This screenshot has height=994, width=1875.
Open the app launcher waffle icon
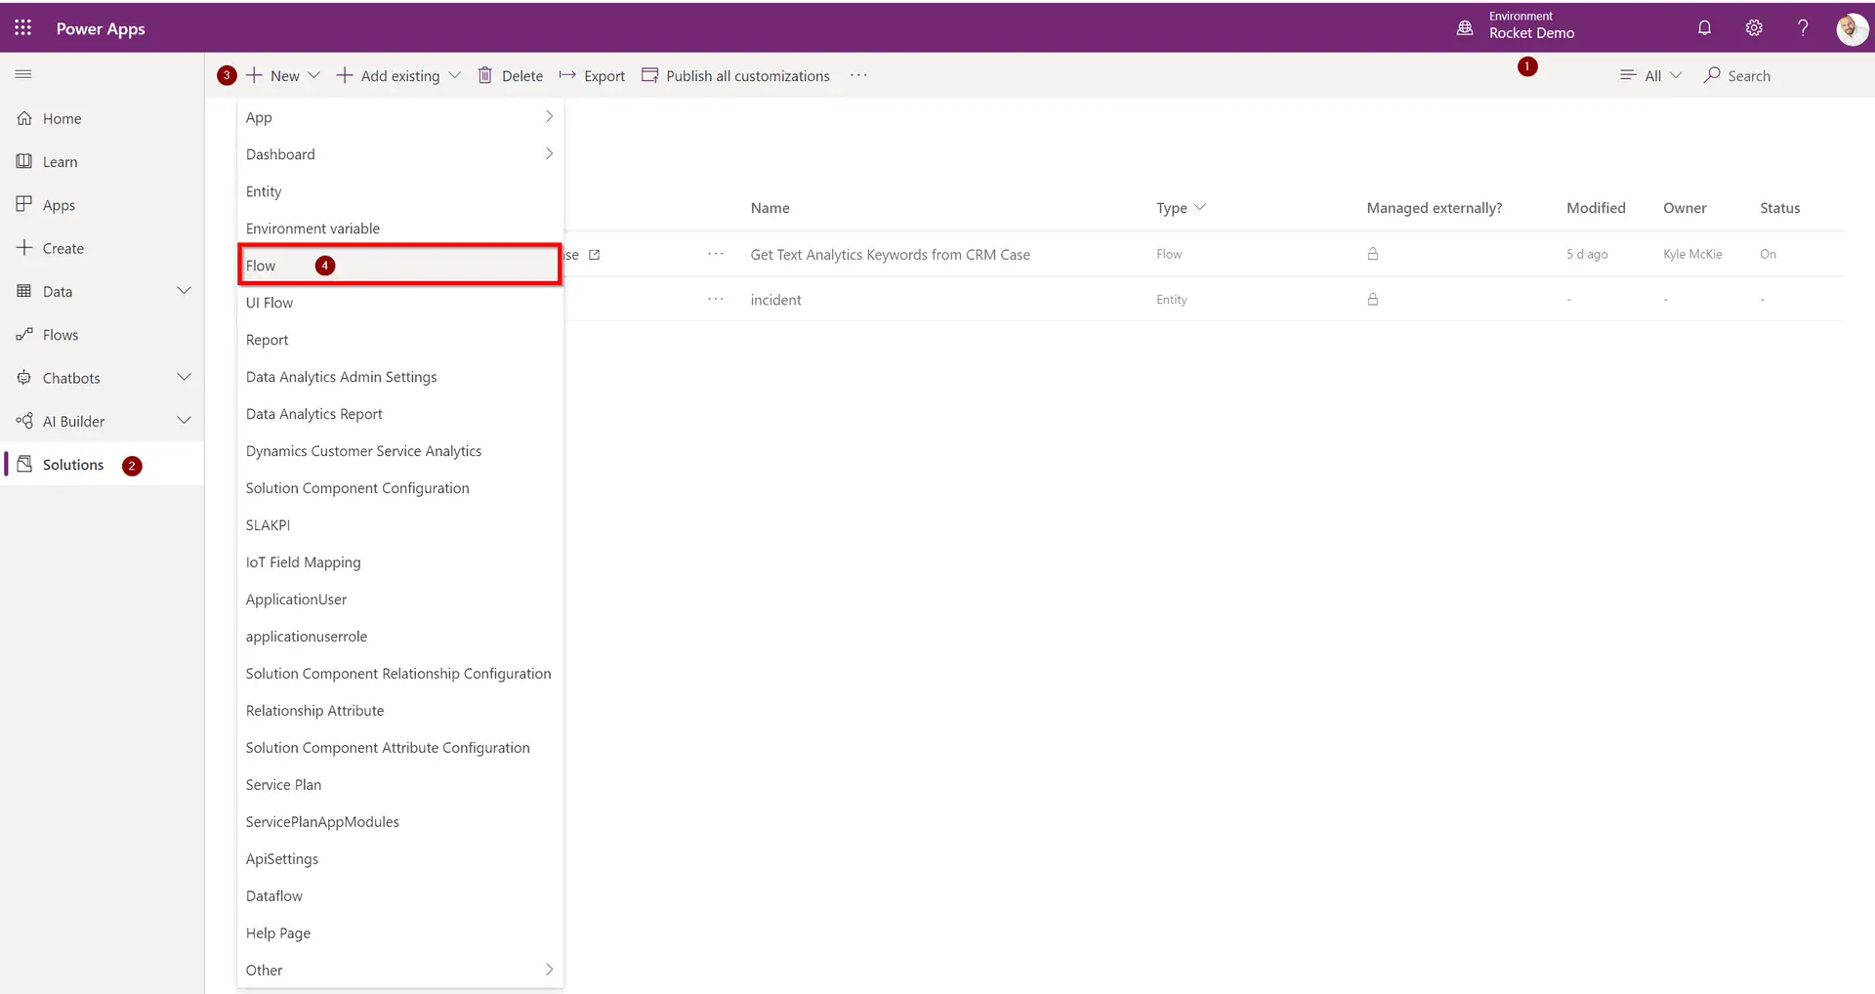(x=22, y=27)
